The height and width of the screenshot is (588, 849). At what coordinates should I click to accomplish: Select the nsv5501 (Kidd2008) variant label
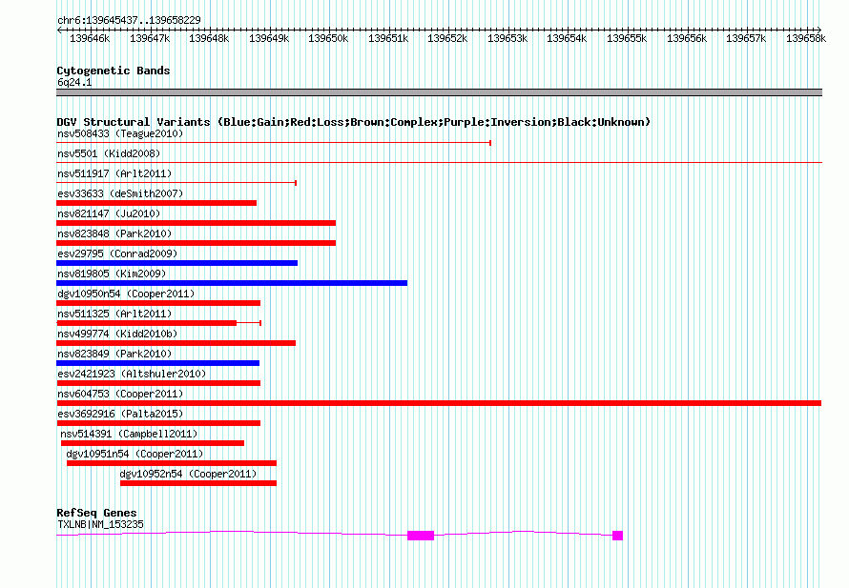tap(109, 153)
